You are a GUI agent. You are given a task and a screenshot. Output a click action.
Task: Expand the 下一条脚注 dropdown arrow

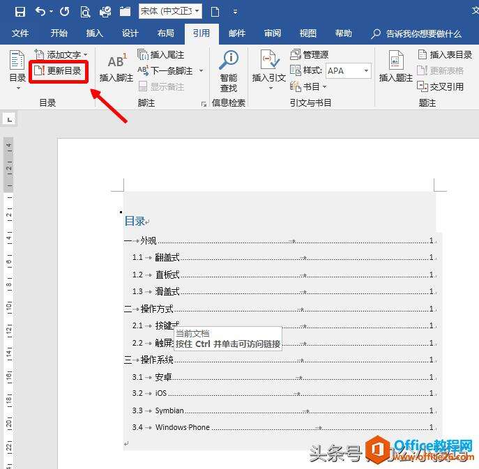(201, 71)
